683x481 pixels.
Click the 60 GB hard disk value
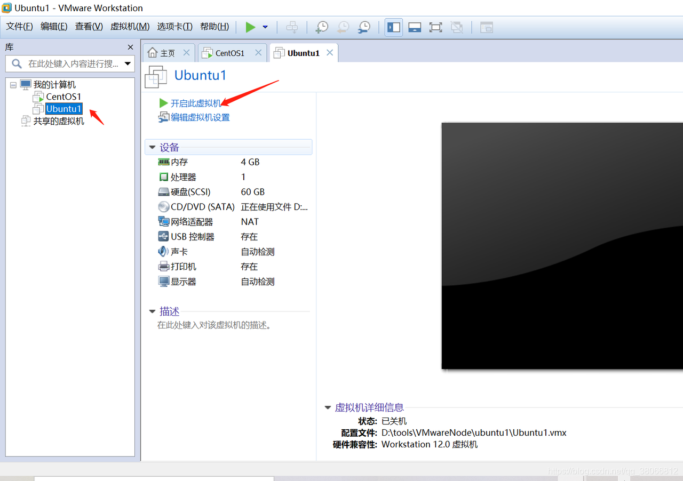tap(253, 192)
